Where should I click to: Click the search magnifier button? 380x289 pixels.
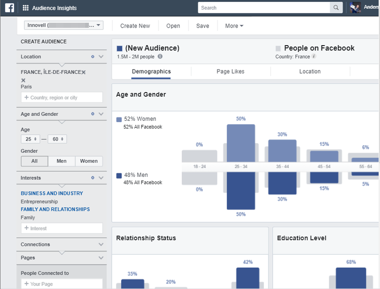click(x=336, y=8)
